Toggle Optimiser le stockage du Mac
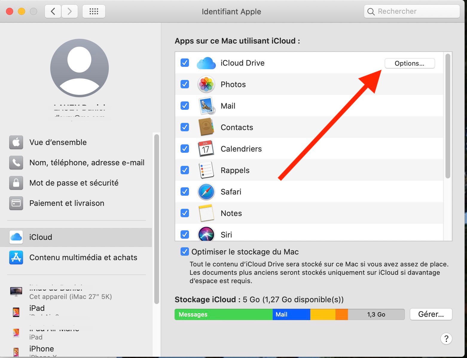The image size is (467, 358). [x=185, y=252]
